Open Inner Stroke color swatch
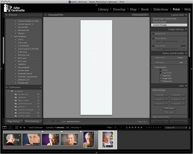The image size is (193, 154). pos(183,46)
